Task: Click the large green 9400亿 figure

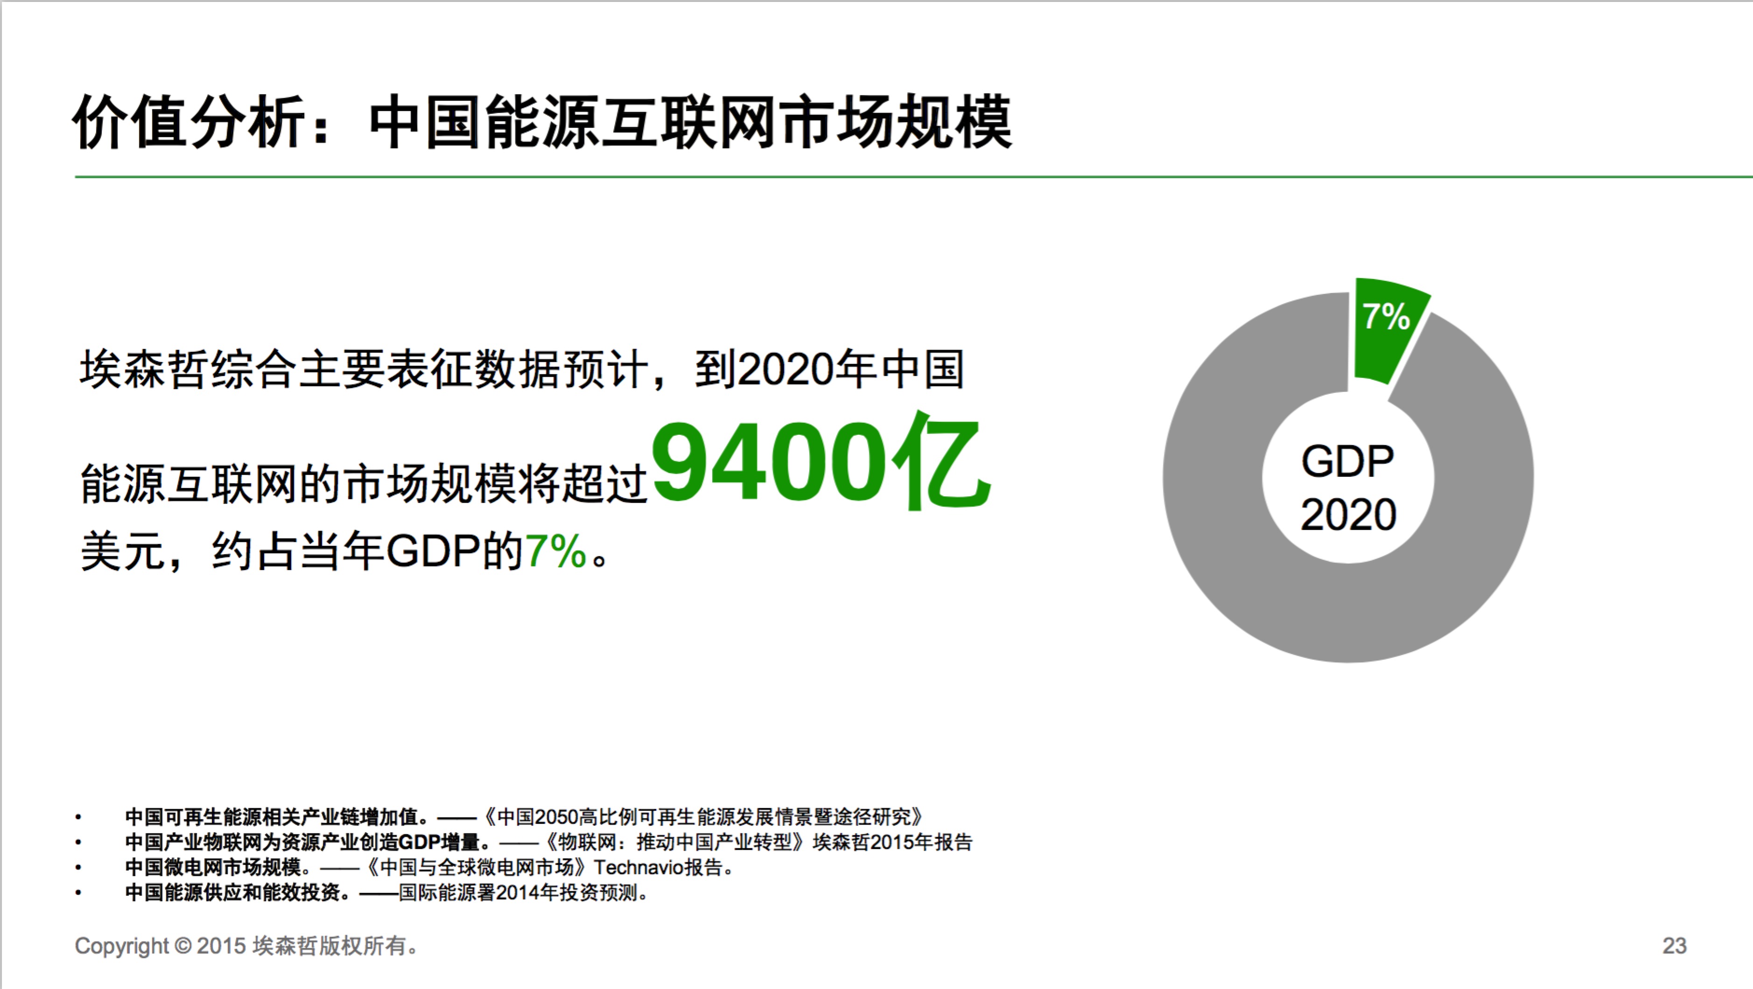Action: click(820, 462)
